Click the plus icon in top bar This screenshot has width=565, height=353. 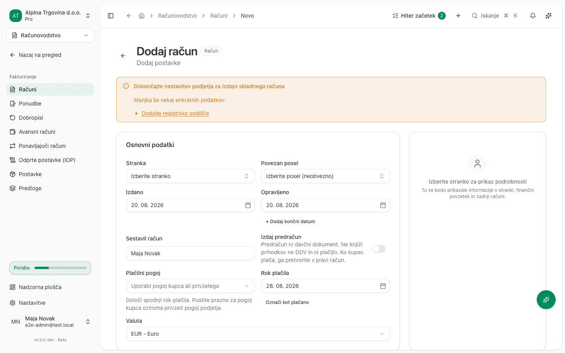458,16
